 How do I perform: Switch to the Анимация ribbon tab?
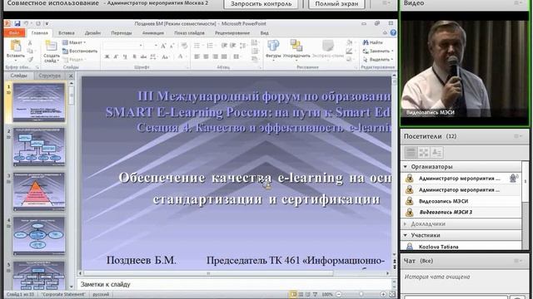(153, 33)
